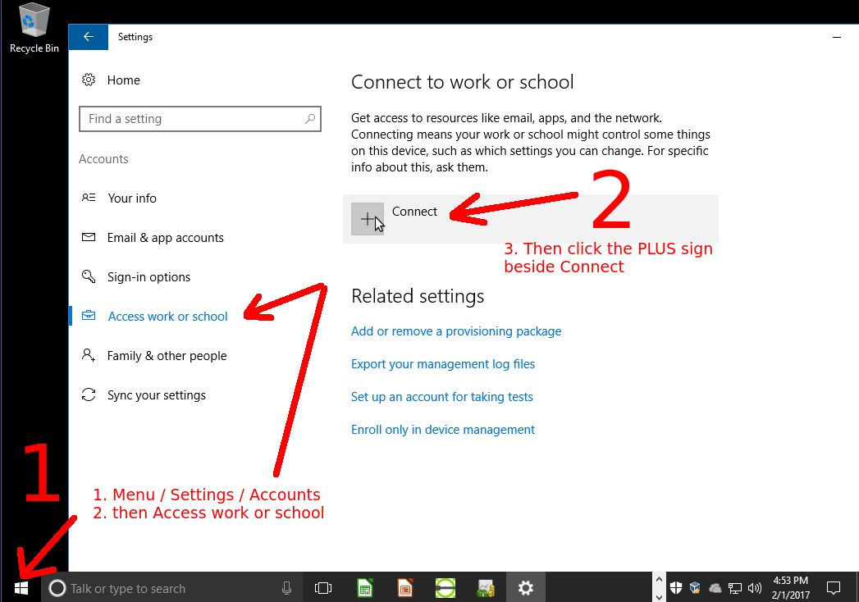Click the Task View button
This screenshot has height=602, width=859.
(x=323, y=587)
